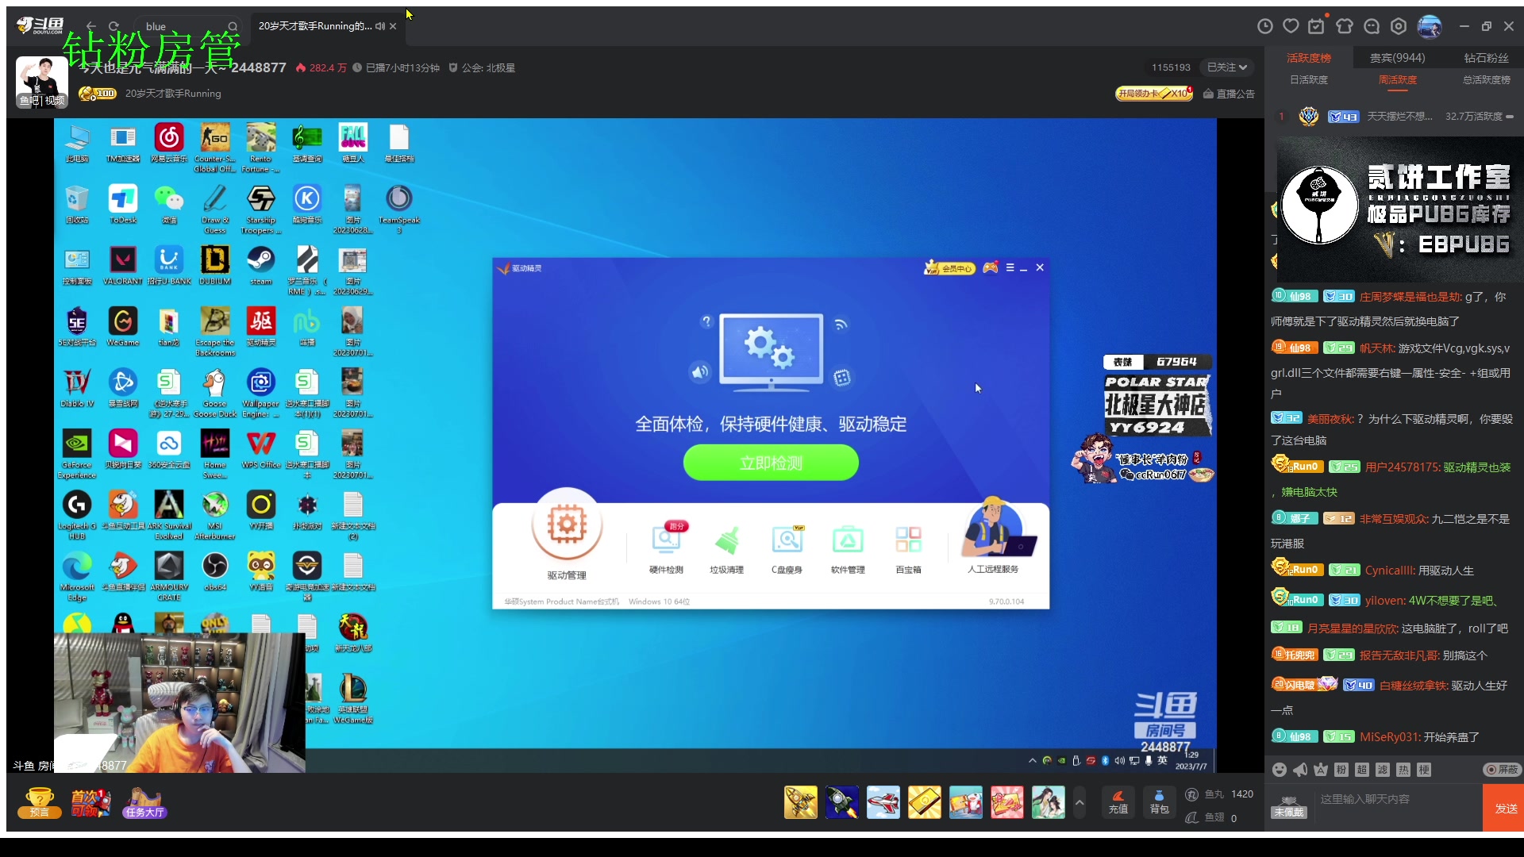Expand hidden system tray icons
This screenshot has width=1524, height=857.
click(x=1033, y=760)
